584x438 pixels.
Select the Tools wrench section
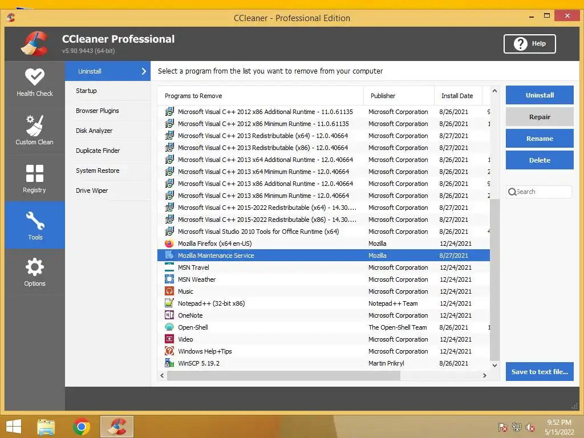click(35, 225)
